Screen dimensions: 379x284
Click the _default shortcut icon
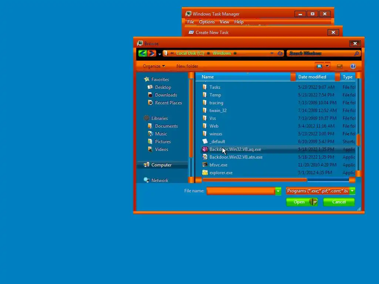[205, 141]
